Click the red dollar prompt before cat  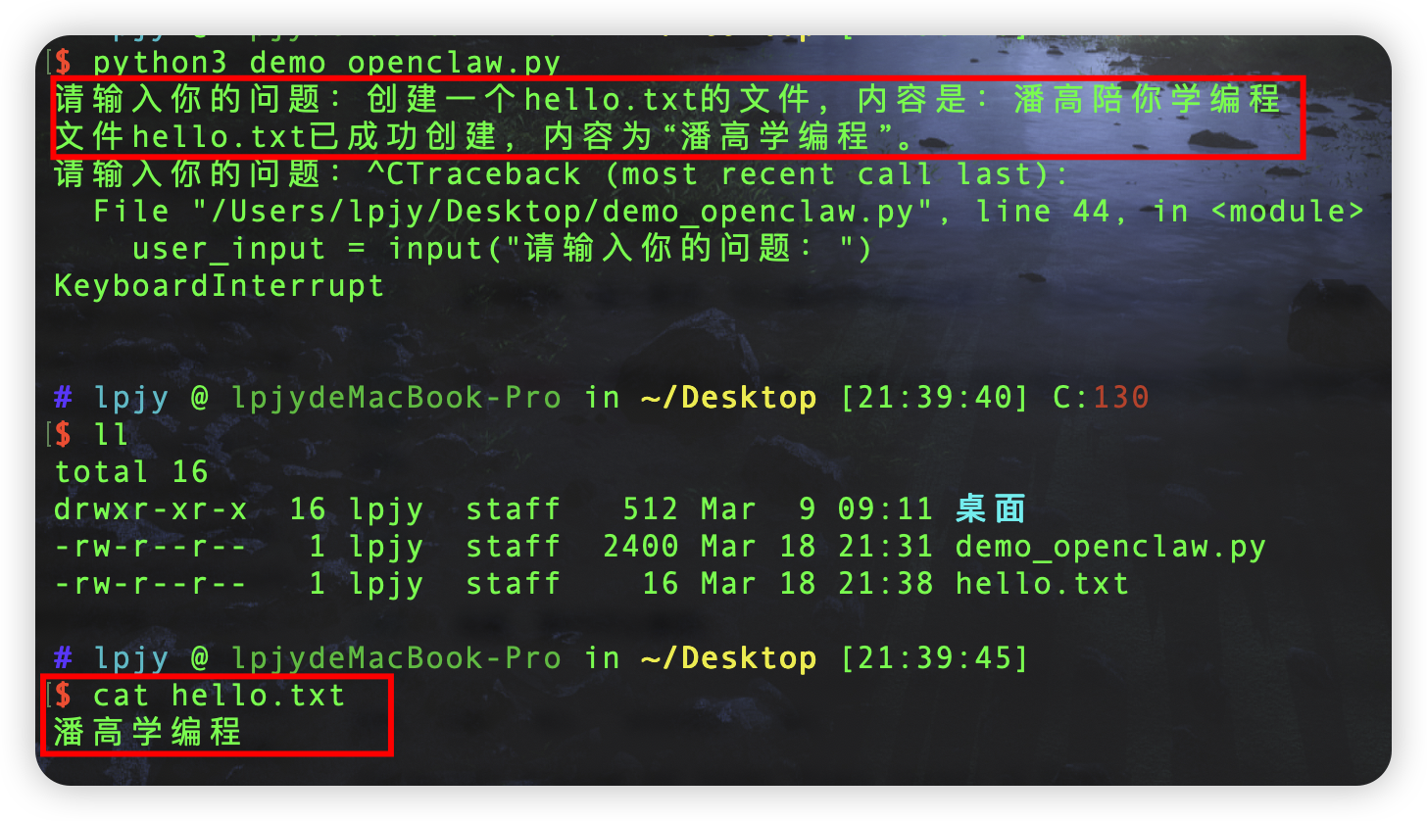pos(63,696)
